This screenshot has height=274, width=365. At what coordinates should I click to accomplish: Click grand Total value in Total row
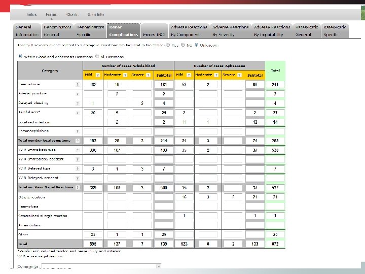[x=275, y=244]
